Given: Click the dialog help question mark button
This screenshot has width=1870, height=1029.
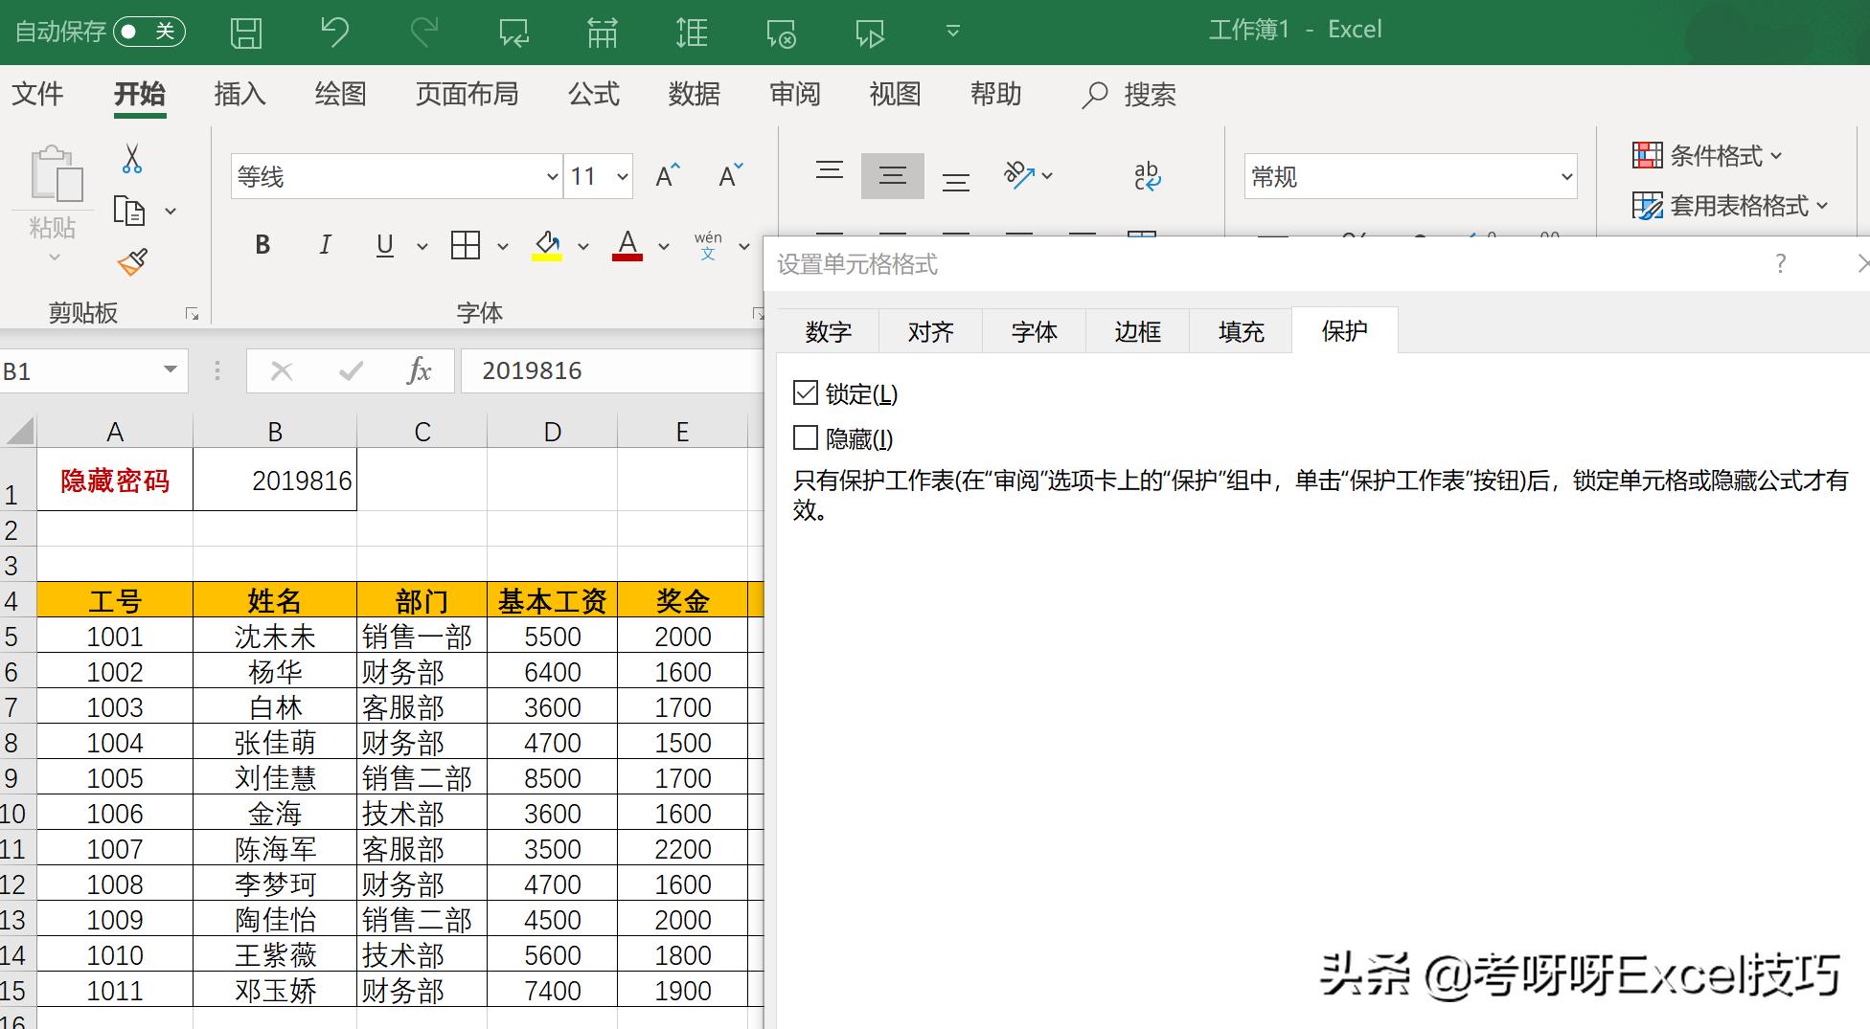Looking at the screenshot, I should click(x=1780, y=263).
